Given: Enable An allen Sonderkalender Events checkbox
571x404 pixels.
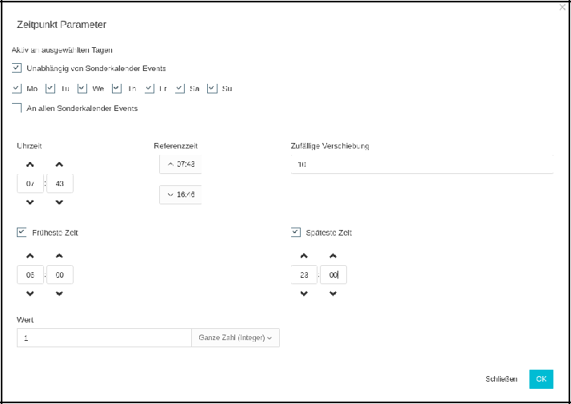Looking at the screenshot, I should [x=18, y=108].
